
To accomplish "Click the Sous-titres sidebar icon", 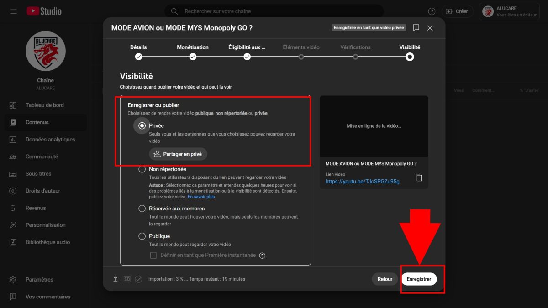I will pos(13,174).
